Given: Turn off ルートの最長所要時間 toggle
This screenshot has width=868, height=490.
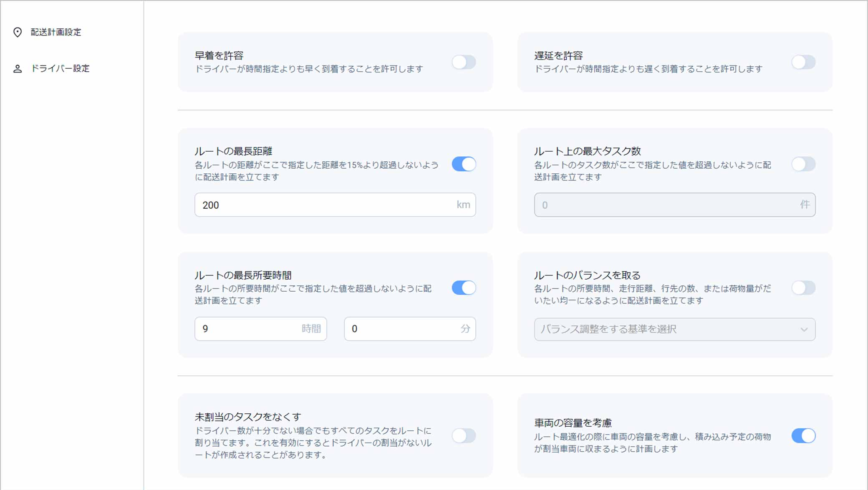Looking at the screenshot, I should pyautogui.click(x=464, y=288).
